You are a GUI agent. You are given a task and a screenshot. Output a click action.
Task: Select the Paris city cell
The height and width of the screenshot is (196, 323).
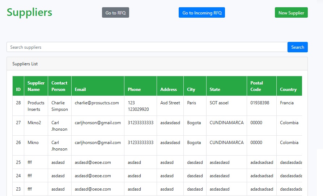coord(192,103)
